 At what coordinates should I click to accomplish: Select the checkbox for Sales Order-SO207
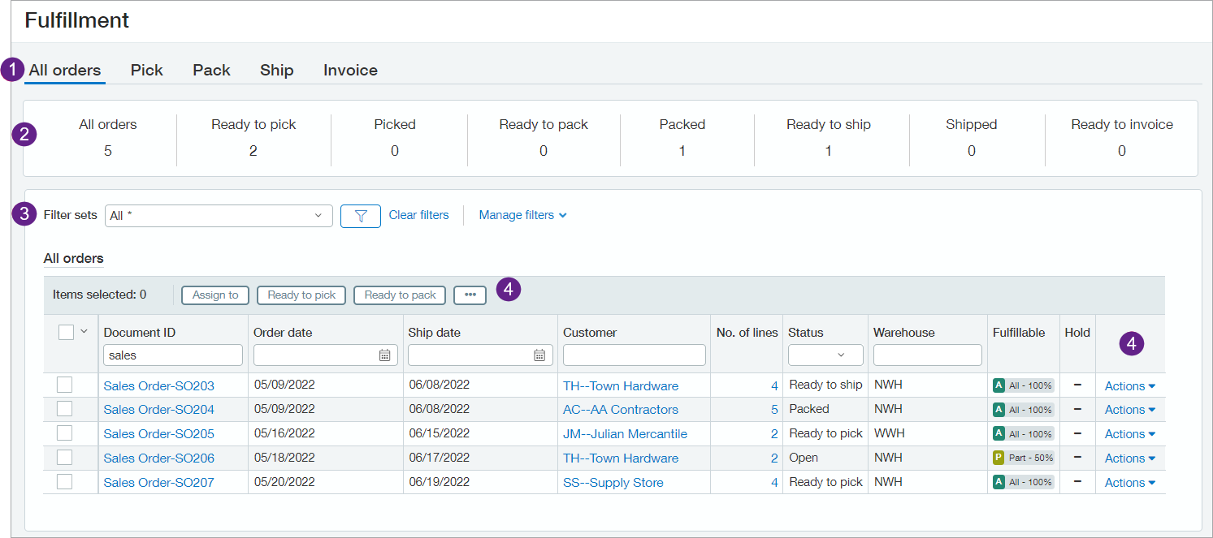pyautogui.click(x=64, y=482)
